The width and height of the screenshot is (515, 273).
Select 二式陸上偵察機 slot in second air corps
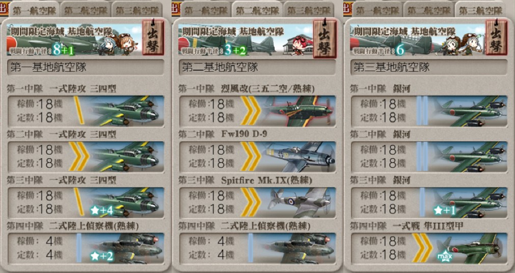click(258, 249)
